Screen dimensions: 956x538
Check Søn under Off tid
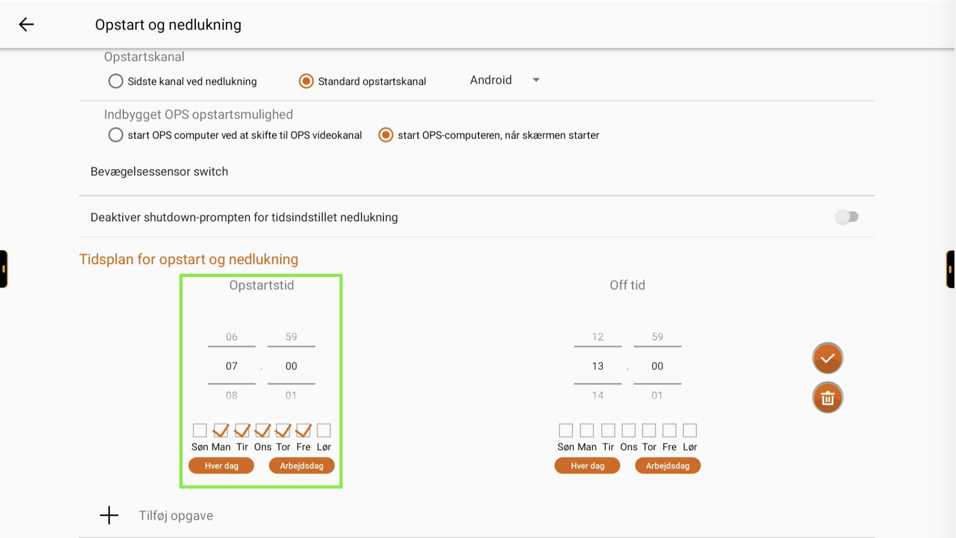[566, 430]
